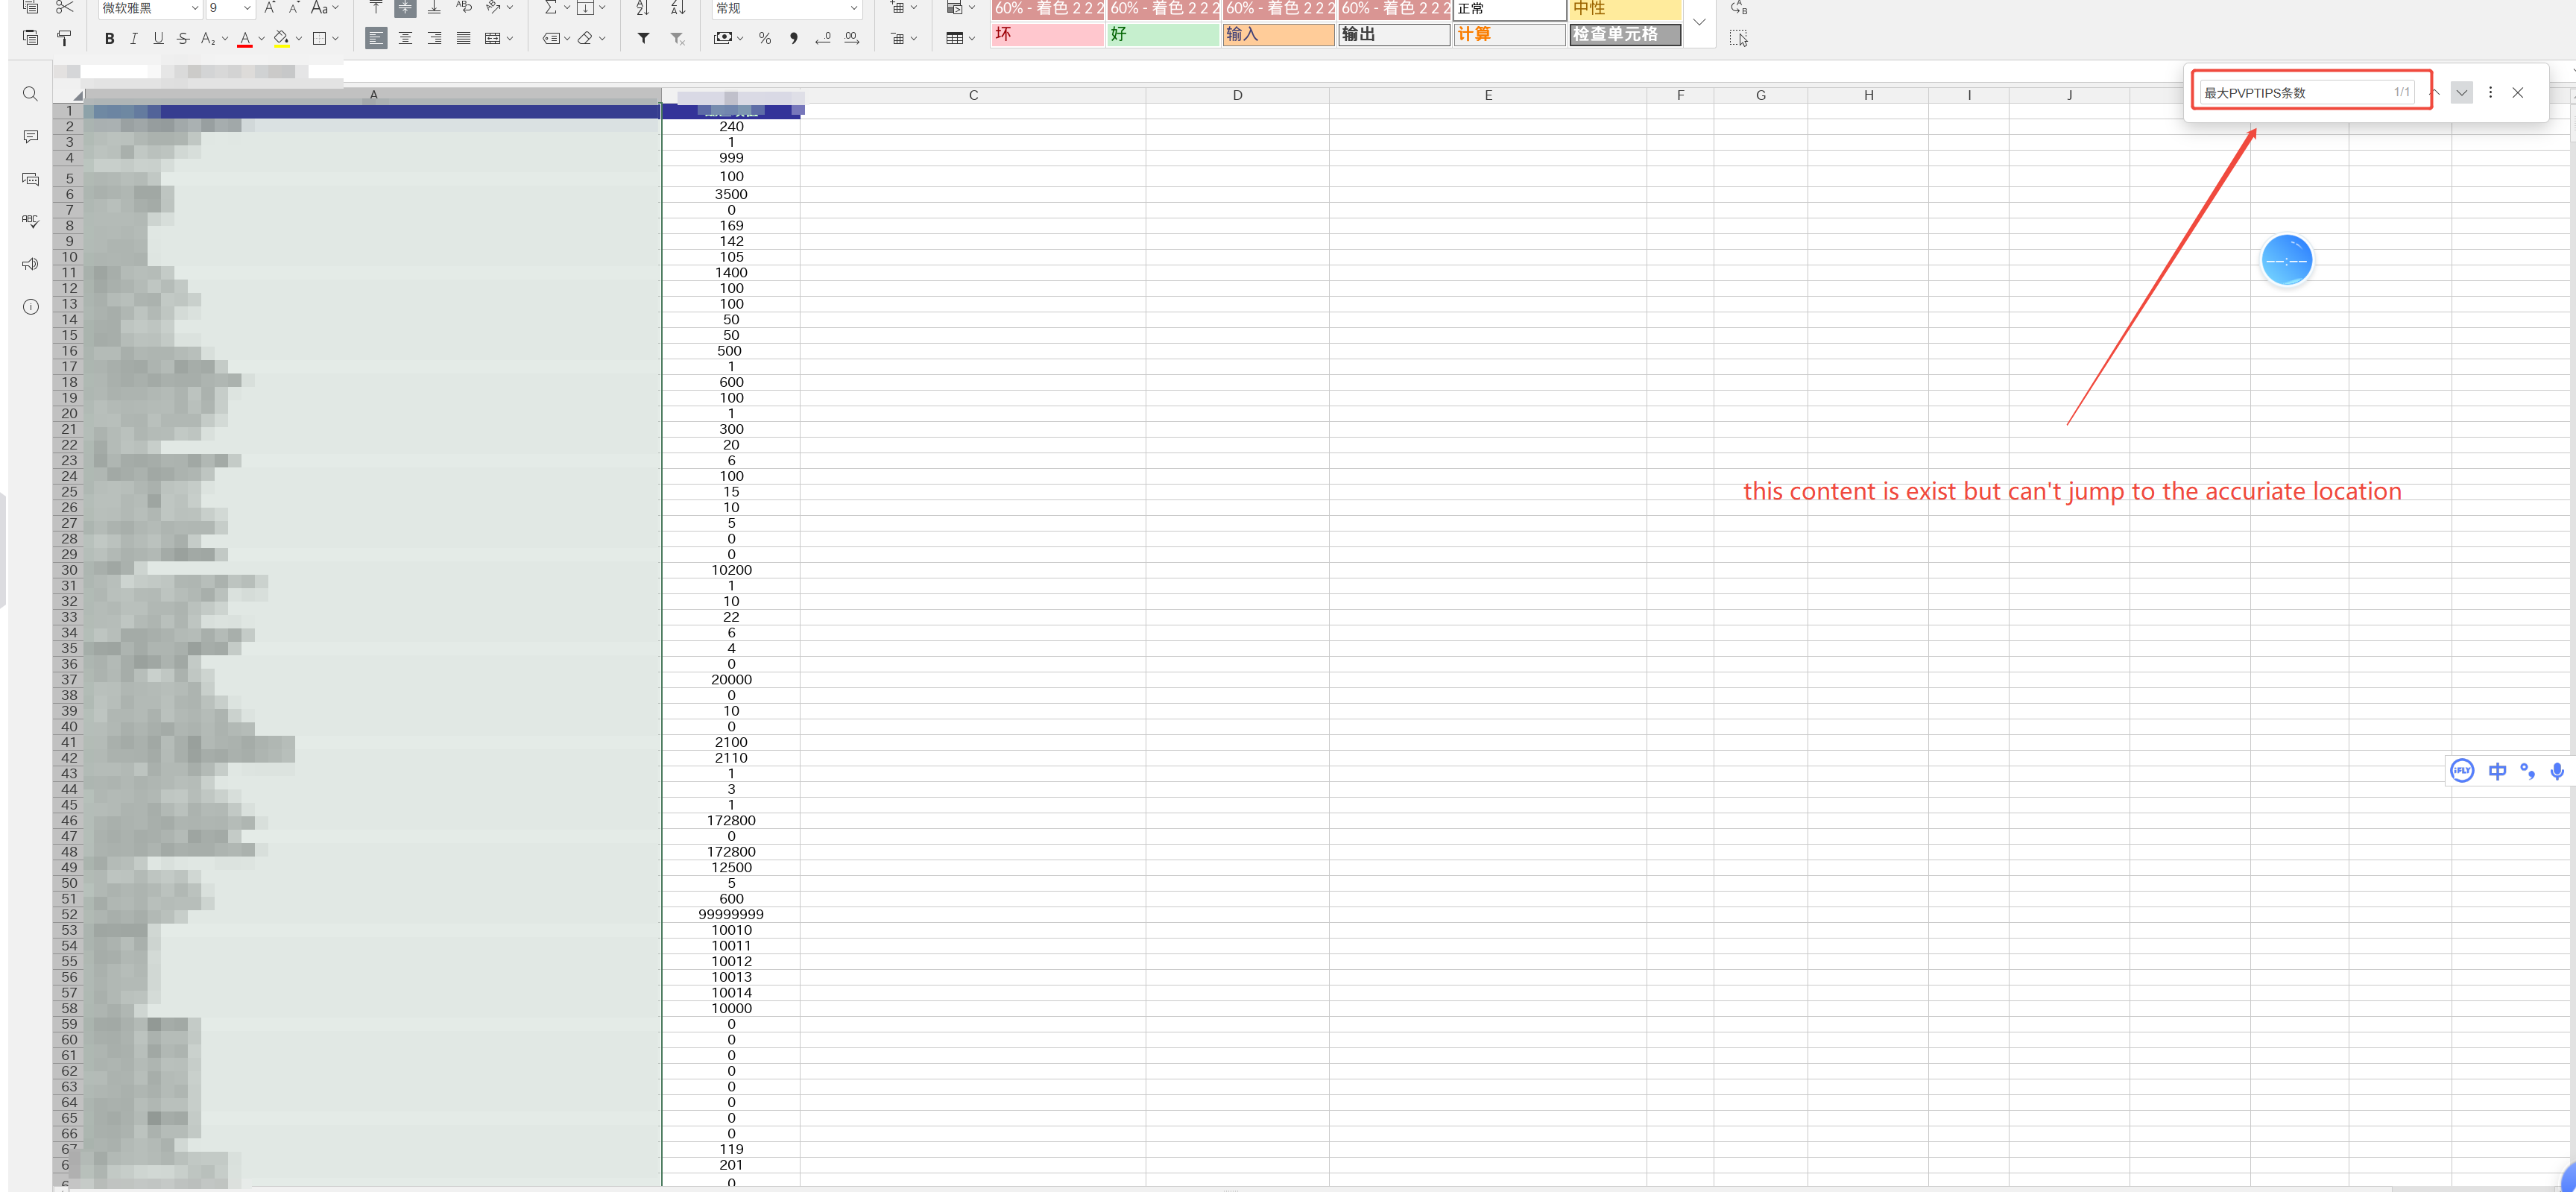Image resolution: width=2576 pixels, height=1192 pixels.
Task: Apply the filter funnel icon
Action: [x=644, y=38]
